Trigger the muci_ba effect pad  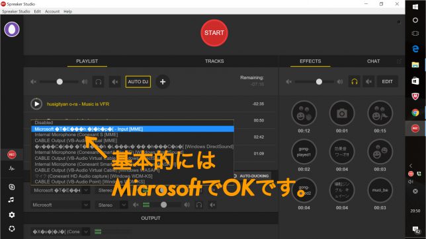click(380, 190)
